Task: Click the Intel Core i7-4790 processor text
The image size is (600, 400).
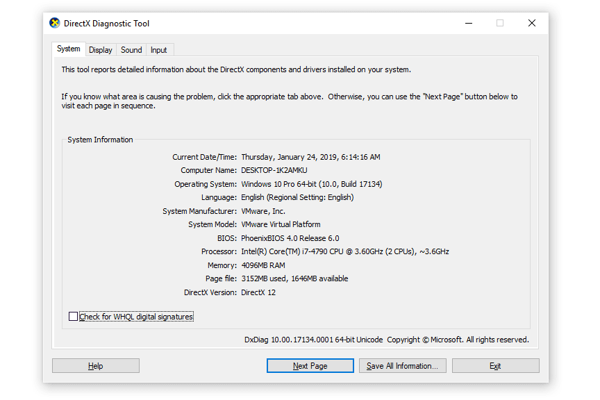Action: [344, 251]
